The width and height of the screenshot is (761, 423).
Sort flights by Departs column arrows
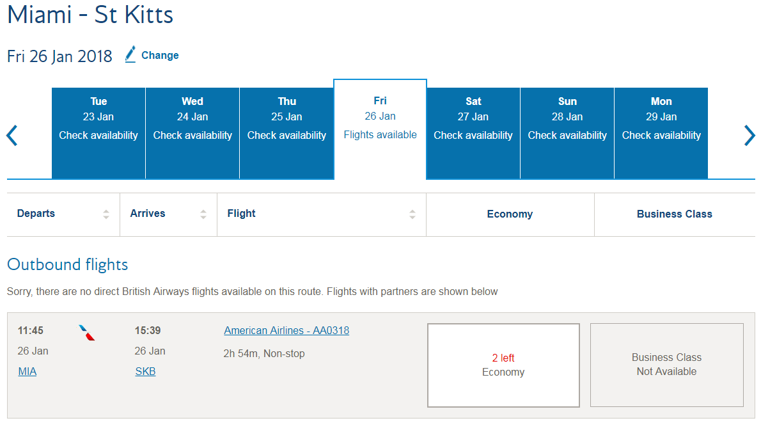tap(106, 214)
